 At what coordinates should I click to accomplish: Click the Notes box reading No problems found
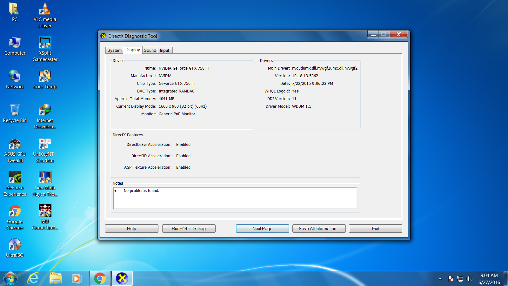(235, 198)
